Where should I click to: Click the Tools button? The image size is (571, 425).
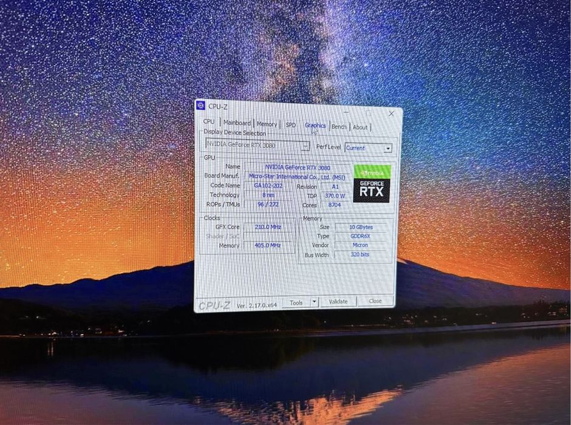tap(296, 303)
